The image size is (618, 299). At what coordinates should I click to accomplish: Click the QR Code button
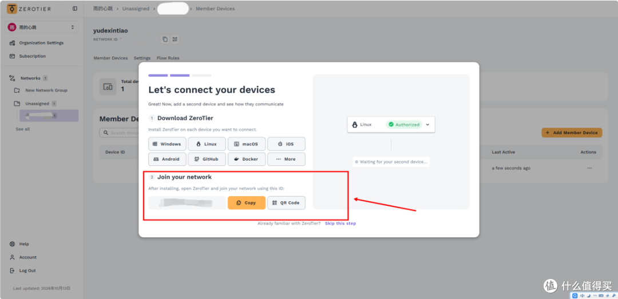[x=286, y=203]
